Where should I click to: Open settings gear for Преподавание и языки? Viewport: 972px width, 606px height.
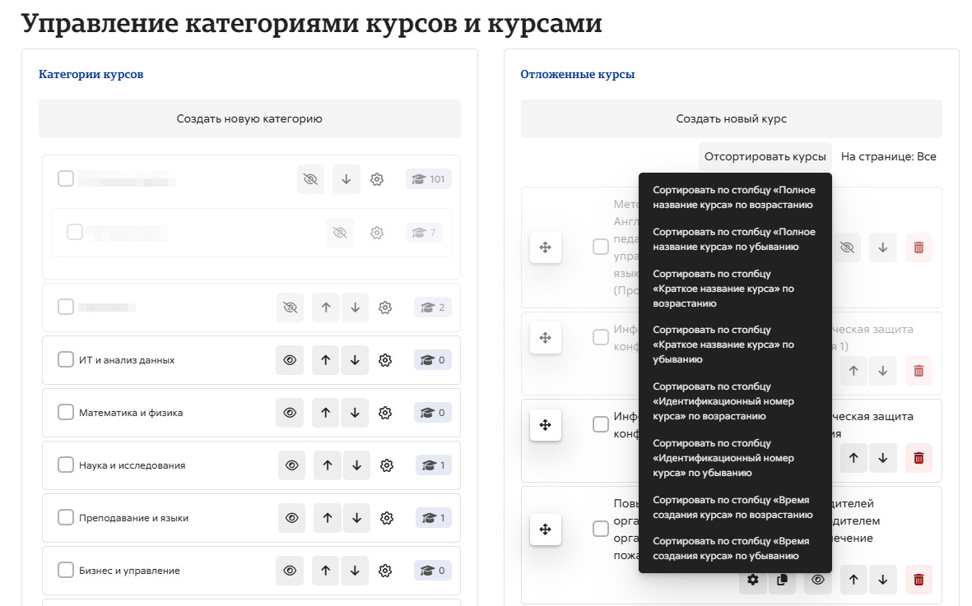[x=387, y=518]
